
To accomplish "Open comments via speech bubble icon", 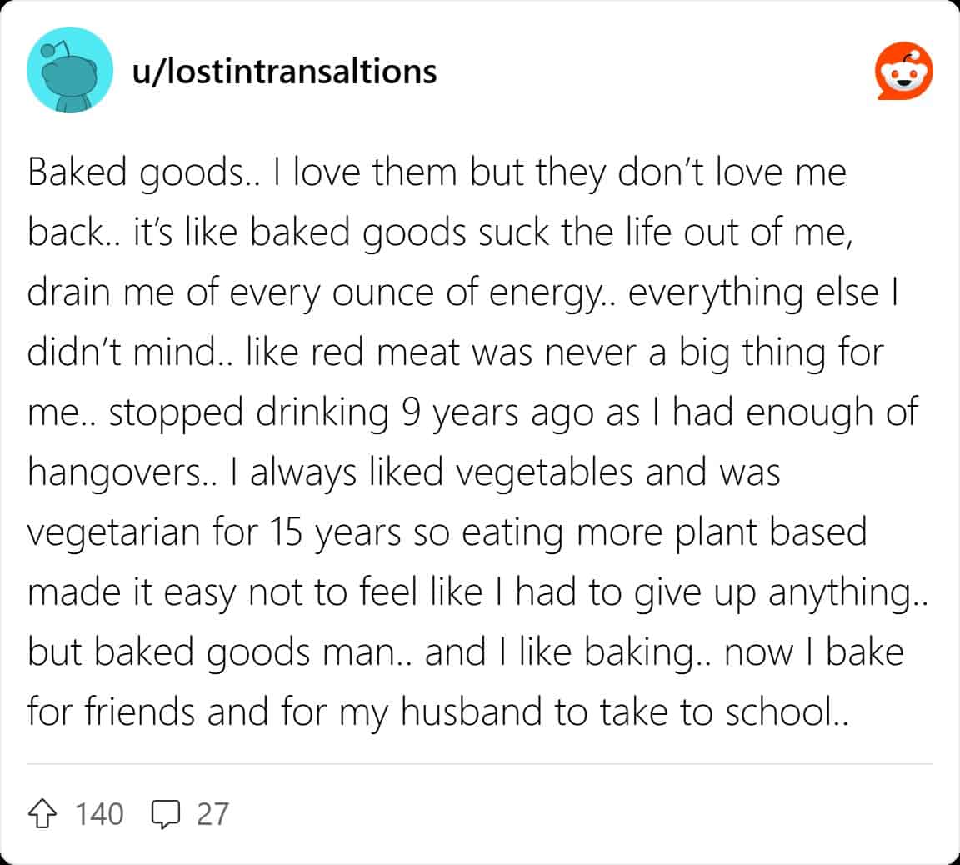I will [x=167, y=813].
